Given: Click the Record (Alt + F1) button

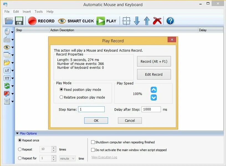Looking at the screenshot, I should point(154,61).
